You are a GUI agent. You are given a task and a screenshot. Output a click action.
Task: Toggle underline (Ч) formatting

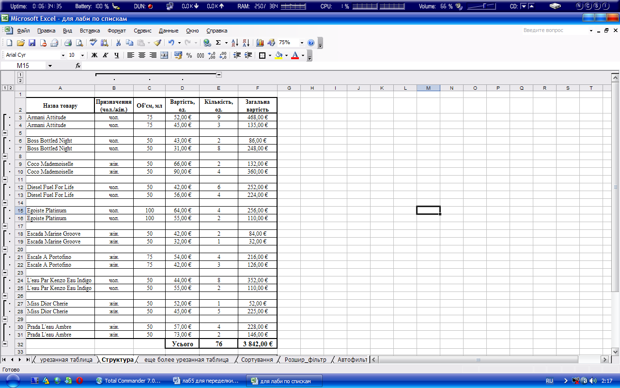click(x=117, y=55)
